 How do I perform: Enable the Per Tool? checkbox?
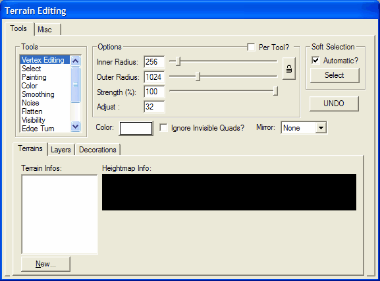click(x=251, y=47)
